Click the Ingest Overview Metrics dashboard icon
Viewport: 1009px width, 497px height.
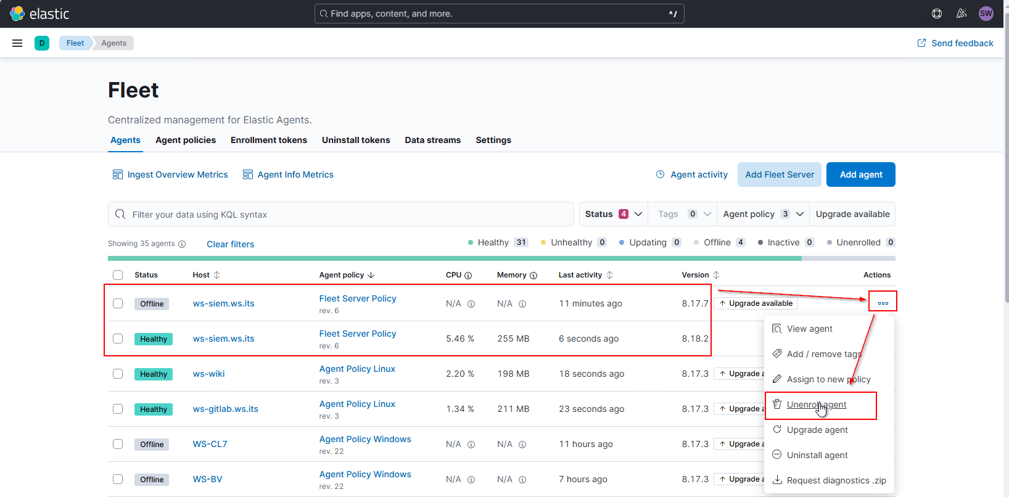click(x=117, y=175)
